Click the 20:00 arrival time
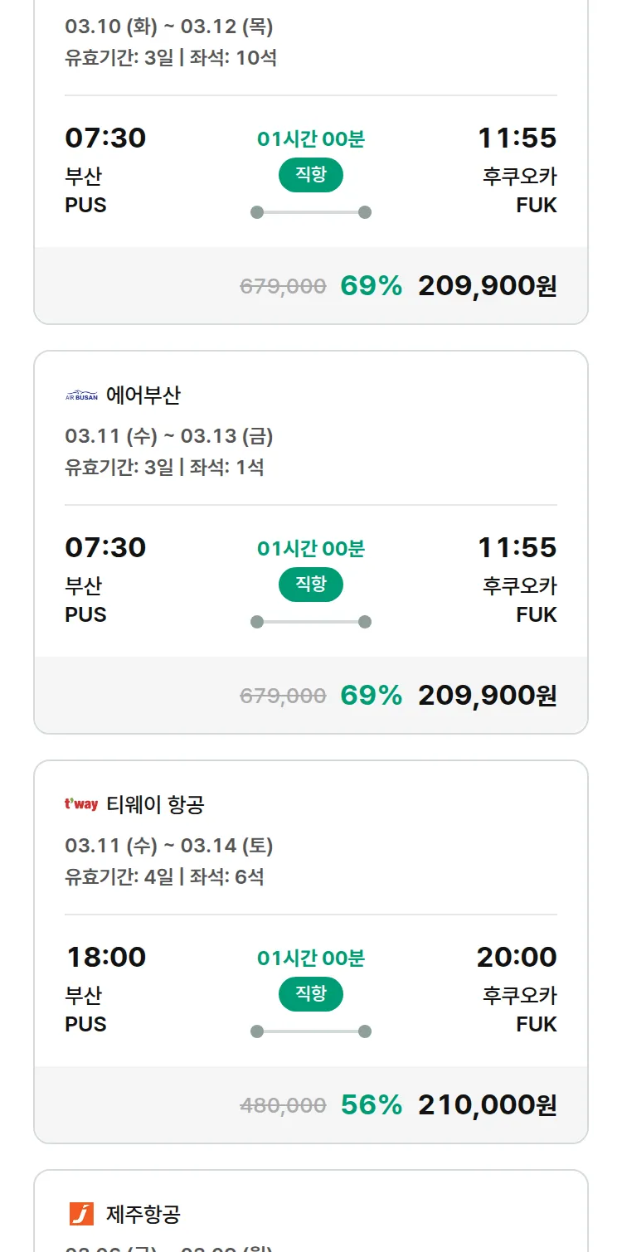 click(516, 957)
